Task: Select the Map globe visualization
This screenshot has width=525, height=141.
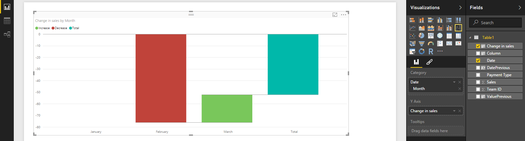Action: click(440, 36)
